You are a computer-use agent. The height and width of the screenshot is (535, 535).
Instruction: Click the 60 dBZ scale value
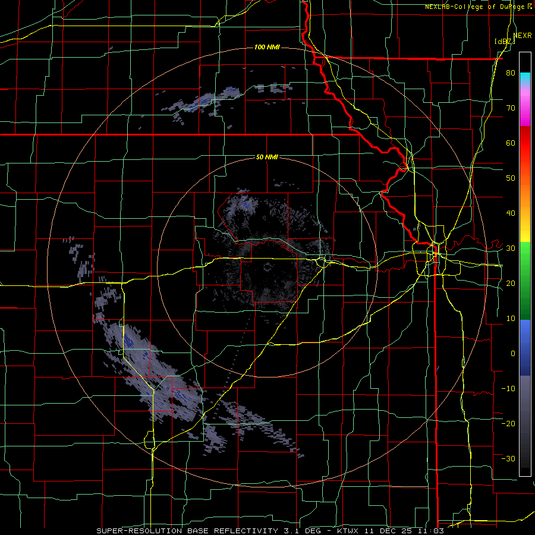pyautogui.click(x=511, y=143)
